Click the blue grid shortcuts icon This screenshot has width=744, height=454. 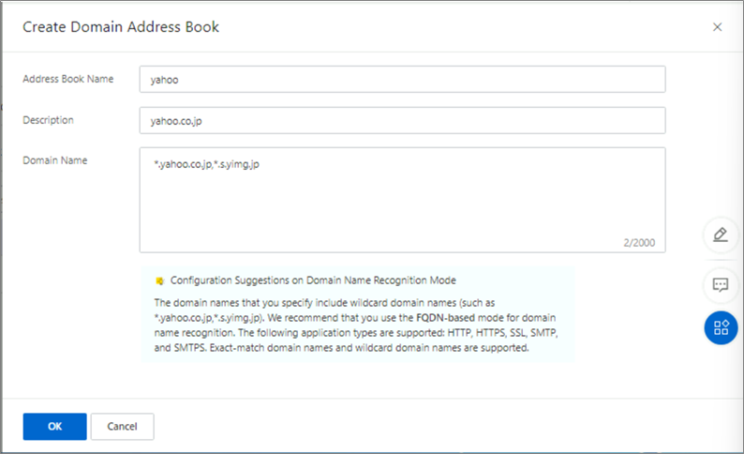[x=721, y=327]
